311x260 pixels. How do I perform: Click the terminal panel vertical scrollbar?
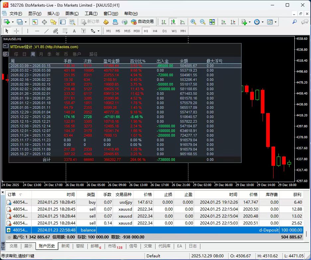click(306, 233)
